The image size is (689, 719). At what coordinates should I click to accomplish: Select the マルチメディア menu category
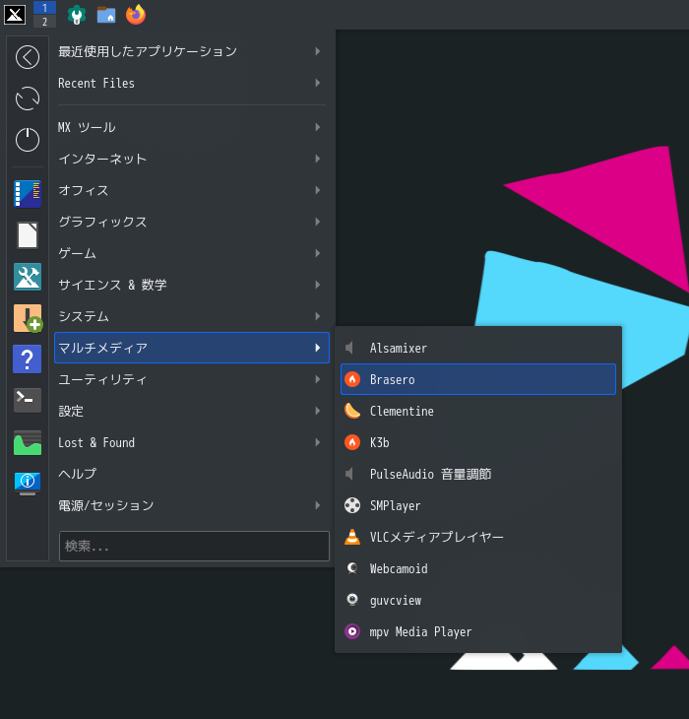192,348
